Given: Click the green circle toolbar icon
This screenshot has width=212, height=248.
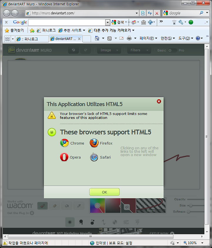Looking at the screenshot, I should point(191,22).
